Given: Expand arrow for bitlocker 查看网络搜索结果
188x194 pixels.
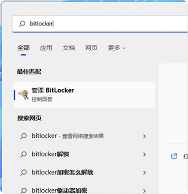Looking at the screenshot, I should (144, 136).
